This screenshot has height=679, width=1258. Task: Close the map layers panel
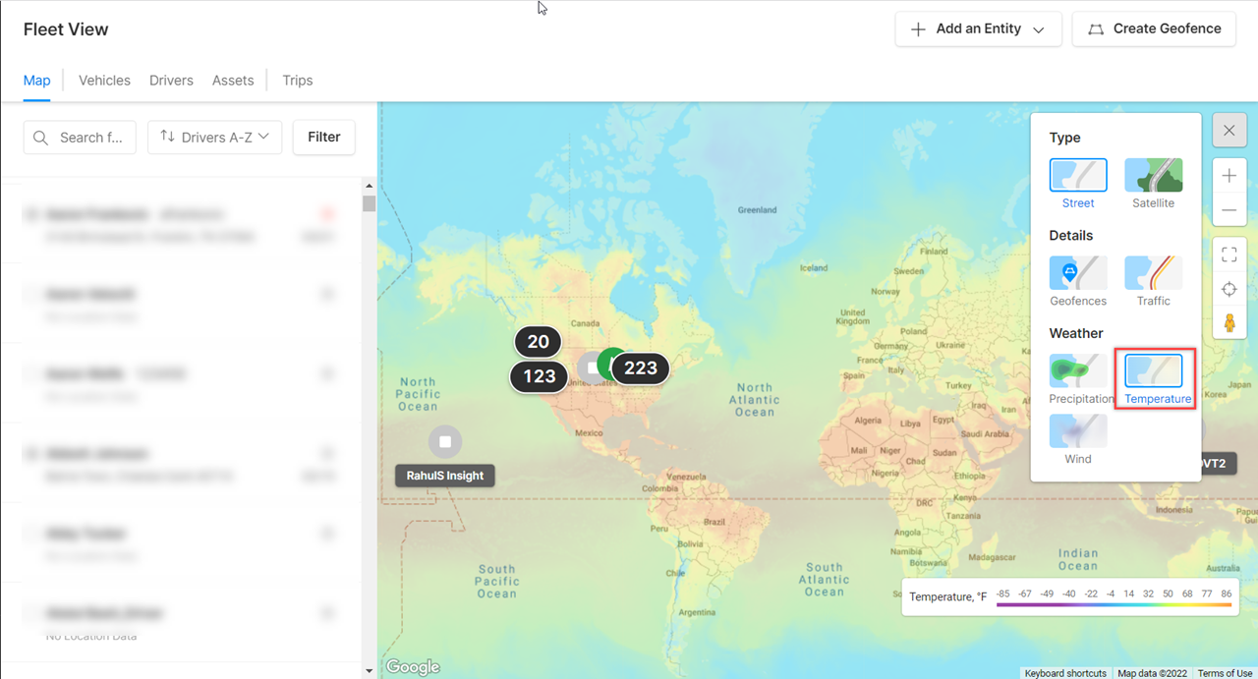click(x=1229, y=131)
